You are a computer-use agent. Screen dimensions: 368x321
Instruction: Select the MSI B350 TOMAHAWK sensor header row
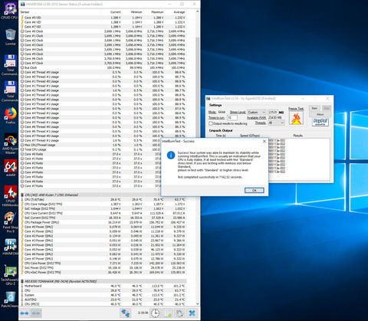coord(103,281)
